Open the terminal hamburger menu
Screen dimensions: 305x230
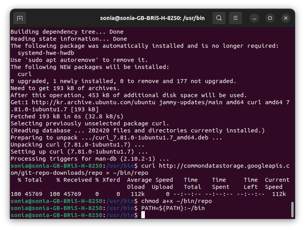(x=236, y=18)
